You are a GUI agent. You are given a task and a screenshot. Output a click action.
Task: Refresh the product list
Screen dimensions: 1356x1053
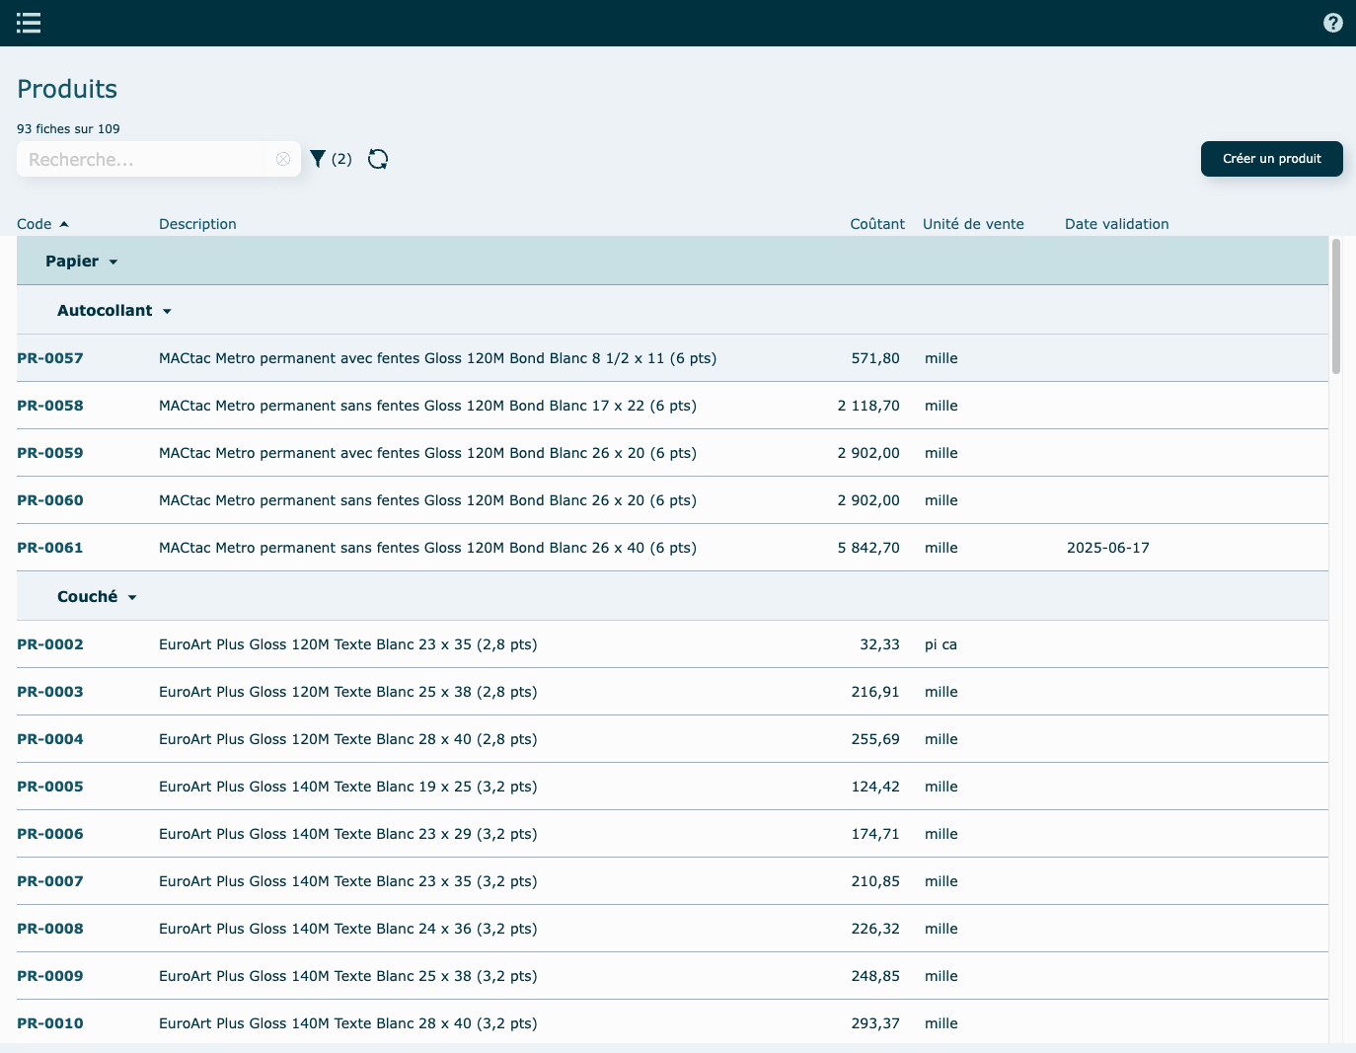[378, 159]
